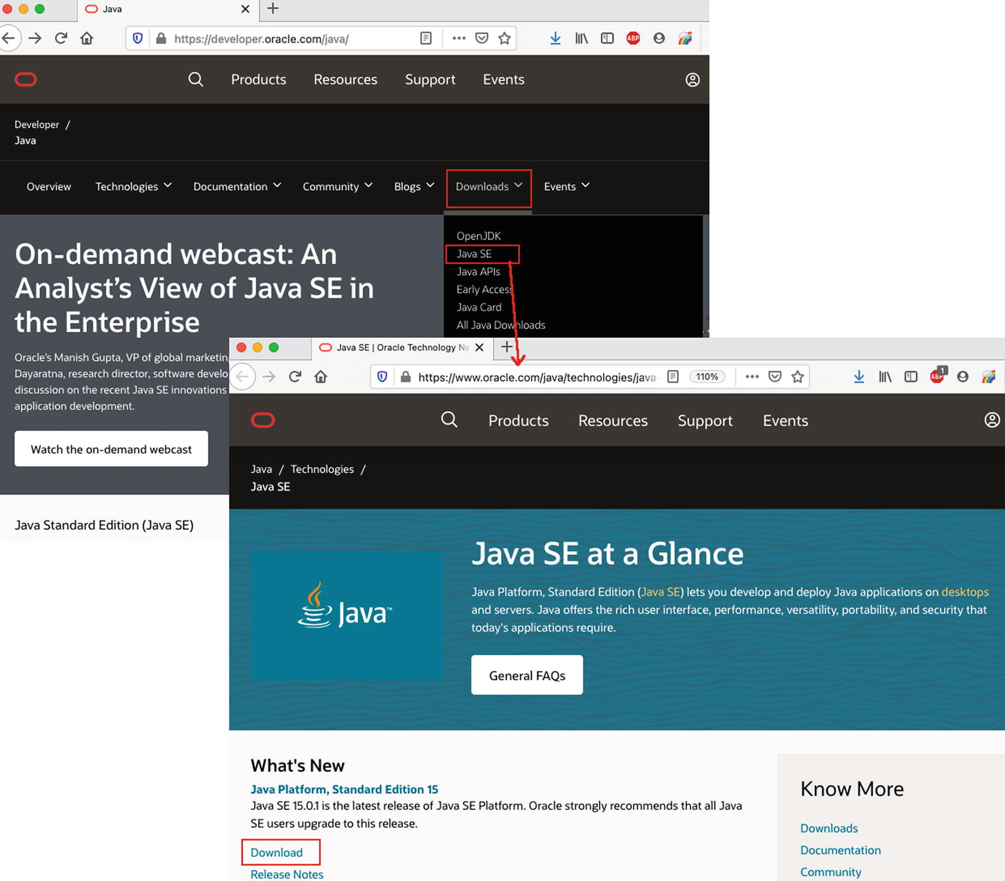This screenshot has width=1005, height=881.
Task: Click the Java logo thumbnail image
Action: 347,615
